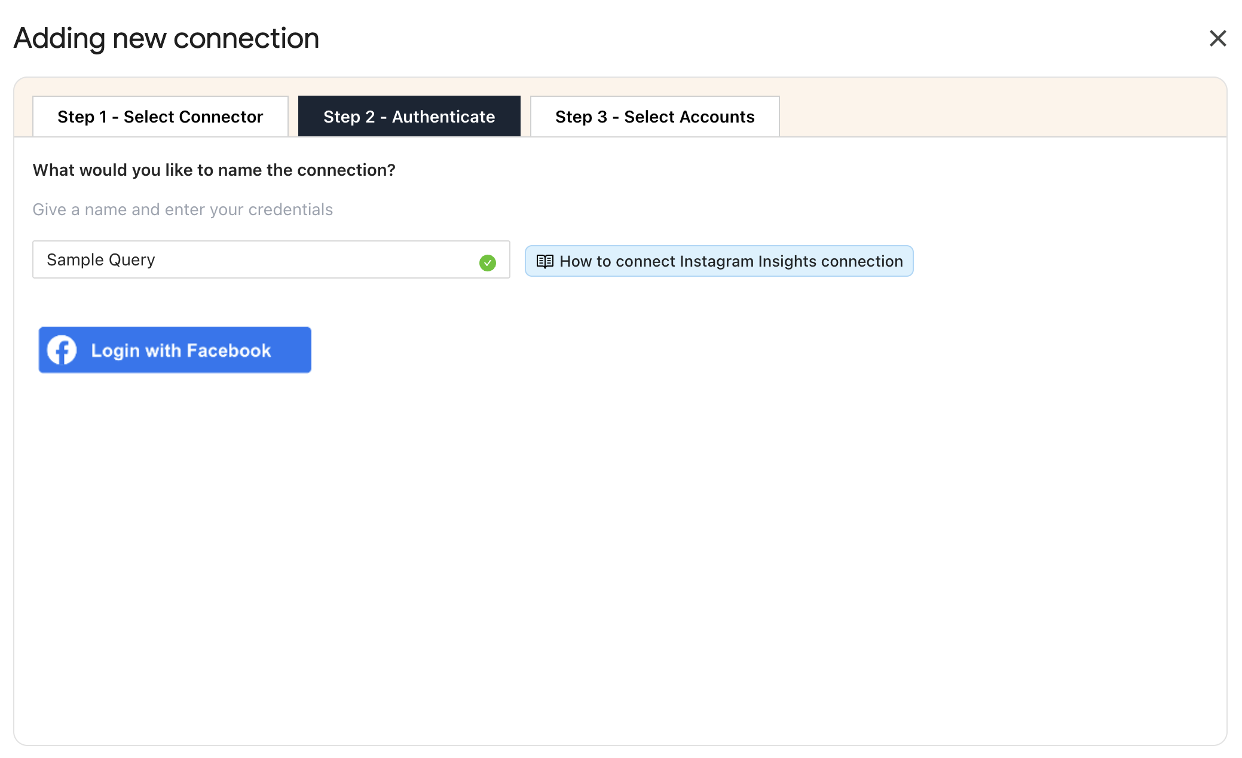Click the Facebook logo icon
The width and height of the screenshot is (1242, 758).
(62, 350)
